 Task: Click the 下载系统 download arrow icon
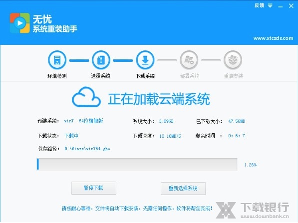[x=145, y=60]
